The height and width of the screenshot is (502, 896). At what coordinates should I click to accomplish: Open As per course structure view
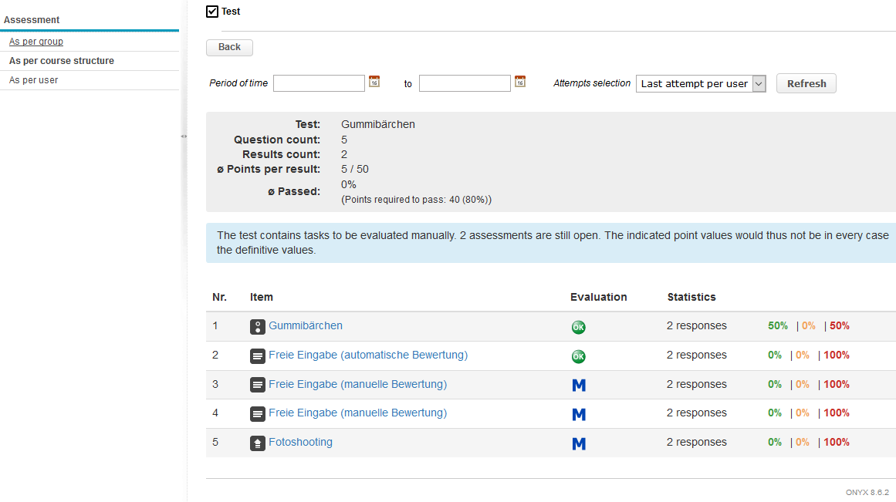(61, 61)
